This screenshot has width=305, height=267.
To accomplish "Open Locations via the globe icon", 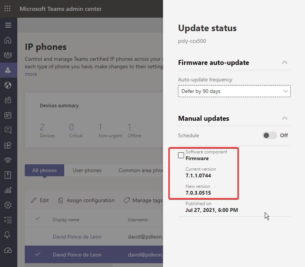I will pos(8,85).
